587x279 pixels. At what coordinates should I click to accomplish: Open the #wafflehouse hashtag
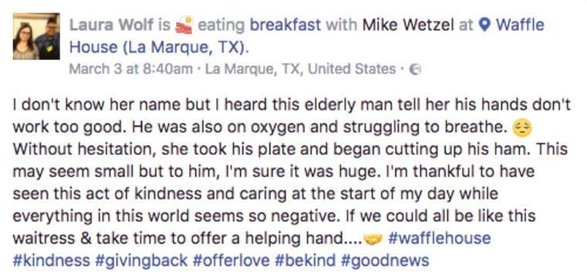click(x=439, y=238)
